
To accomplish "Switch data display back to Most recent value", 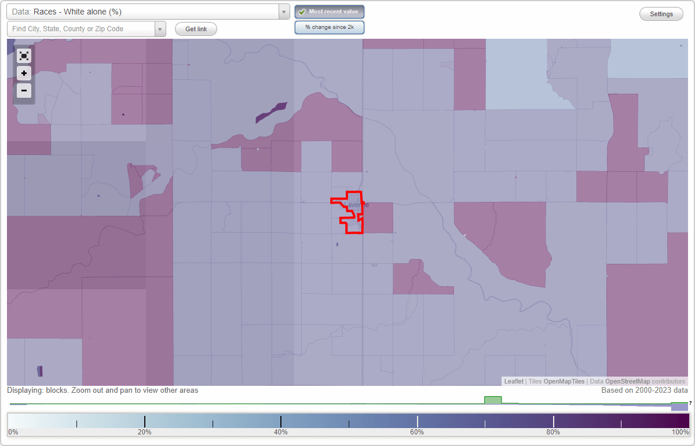I will pos(329,11).
